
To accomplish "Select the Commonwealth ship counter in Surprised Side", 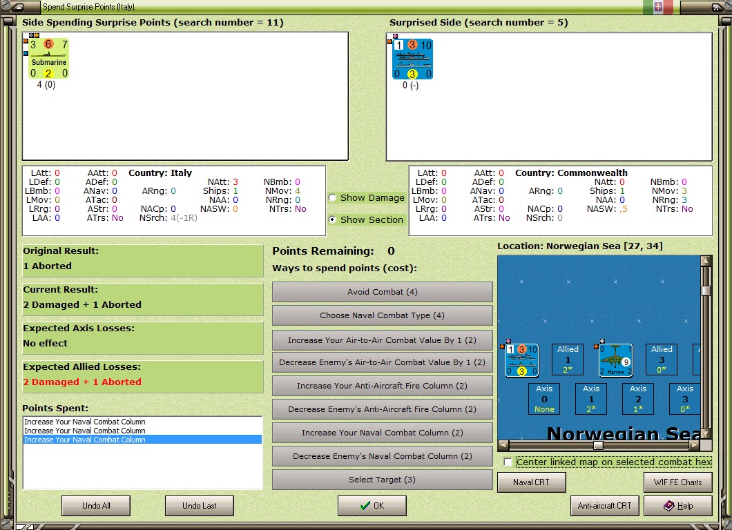I will (x=413, y=59).
